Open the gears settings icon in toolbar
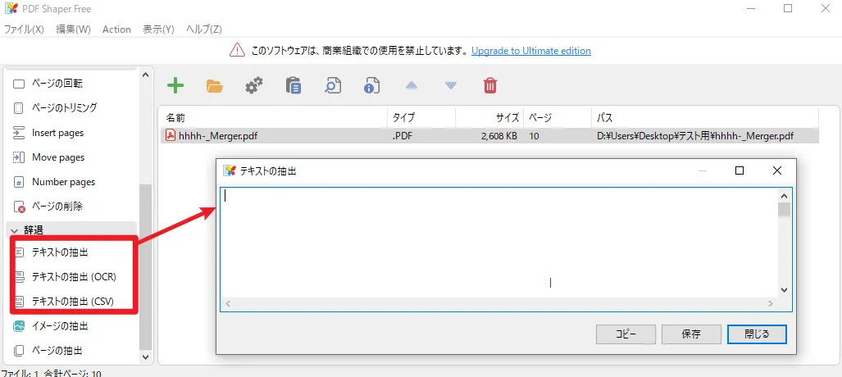842x377 pixels. pyautogui.click(x=254, y=85)
